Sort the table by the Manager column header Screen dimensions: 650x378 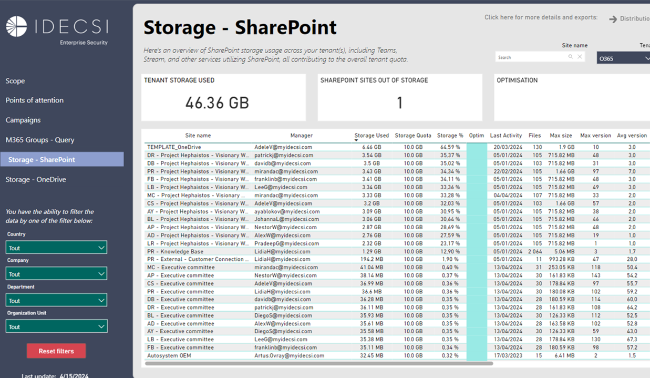pos(301,135)
